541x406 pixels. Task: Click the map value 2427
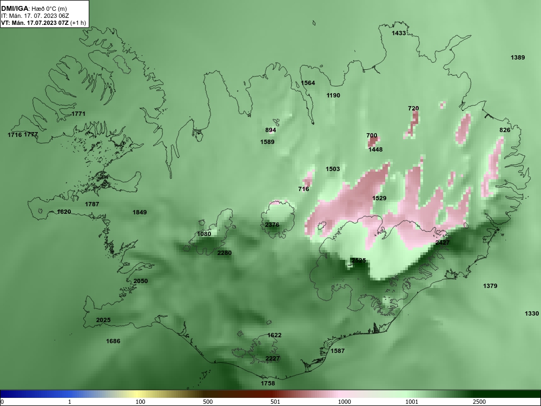(443, 243)
